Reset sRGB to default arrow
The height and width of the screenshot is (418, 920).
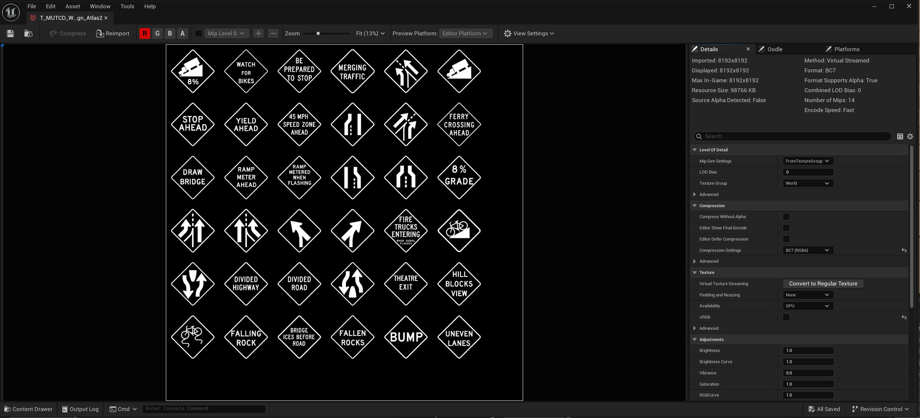904,317
